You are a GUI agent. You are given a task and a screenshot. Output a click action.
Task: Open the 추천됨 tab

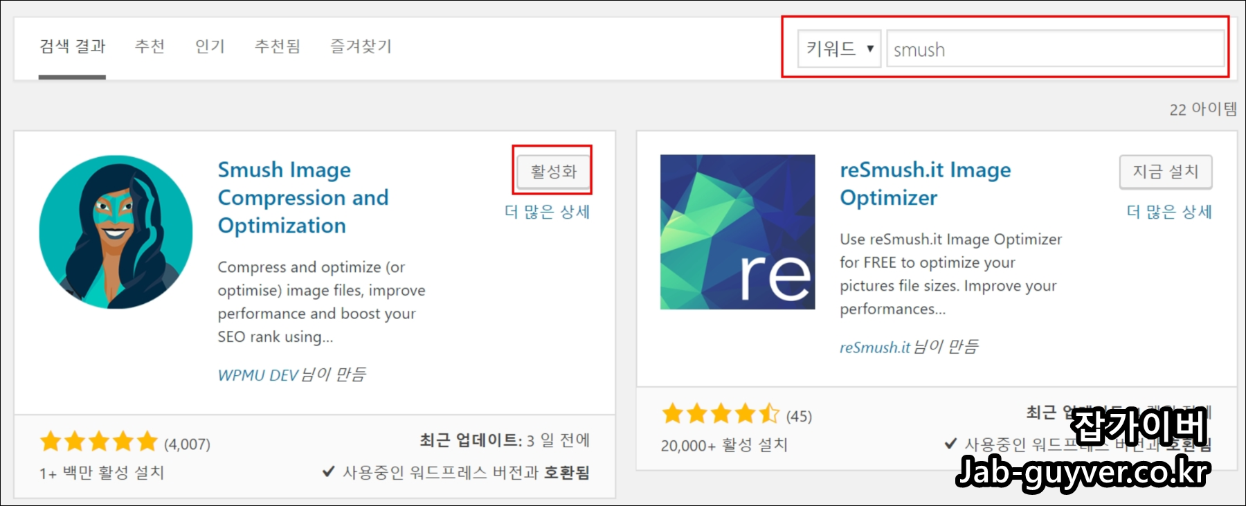point(278,46)
